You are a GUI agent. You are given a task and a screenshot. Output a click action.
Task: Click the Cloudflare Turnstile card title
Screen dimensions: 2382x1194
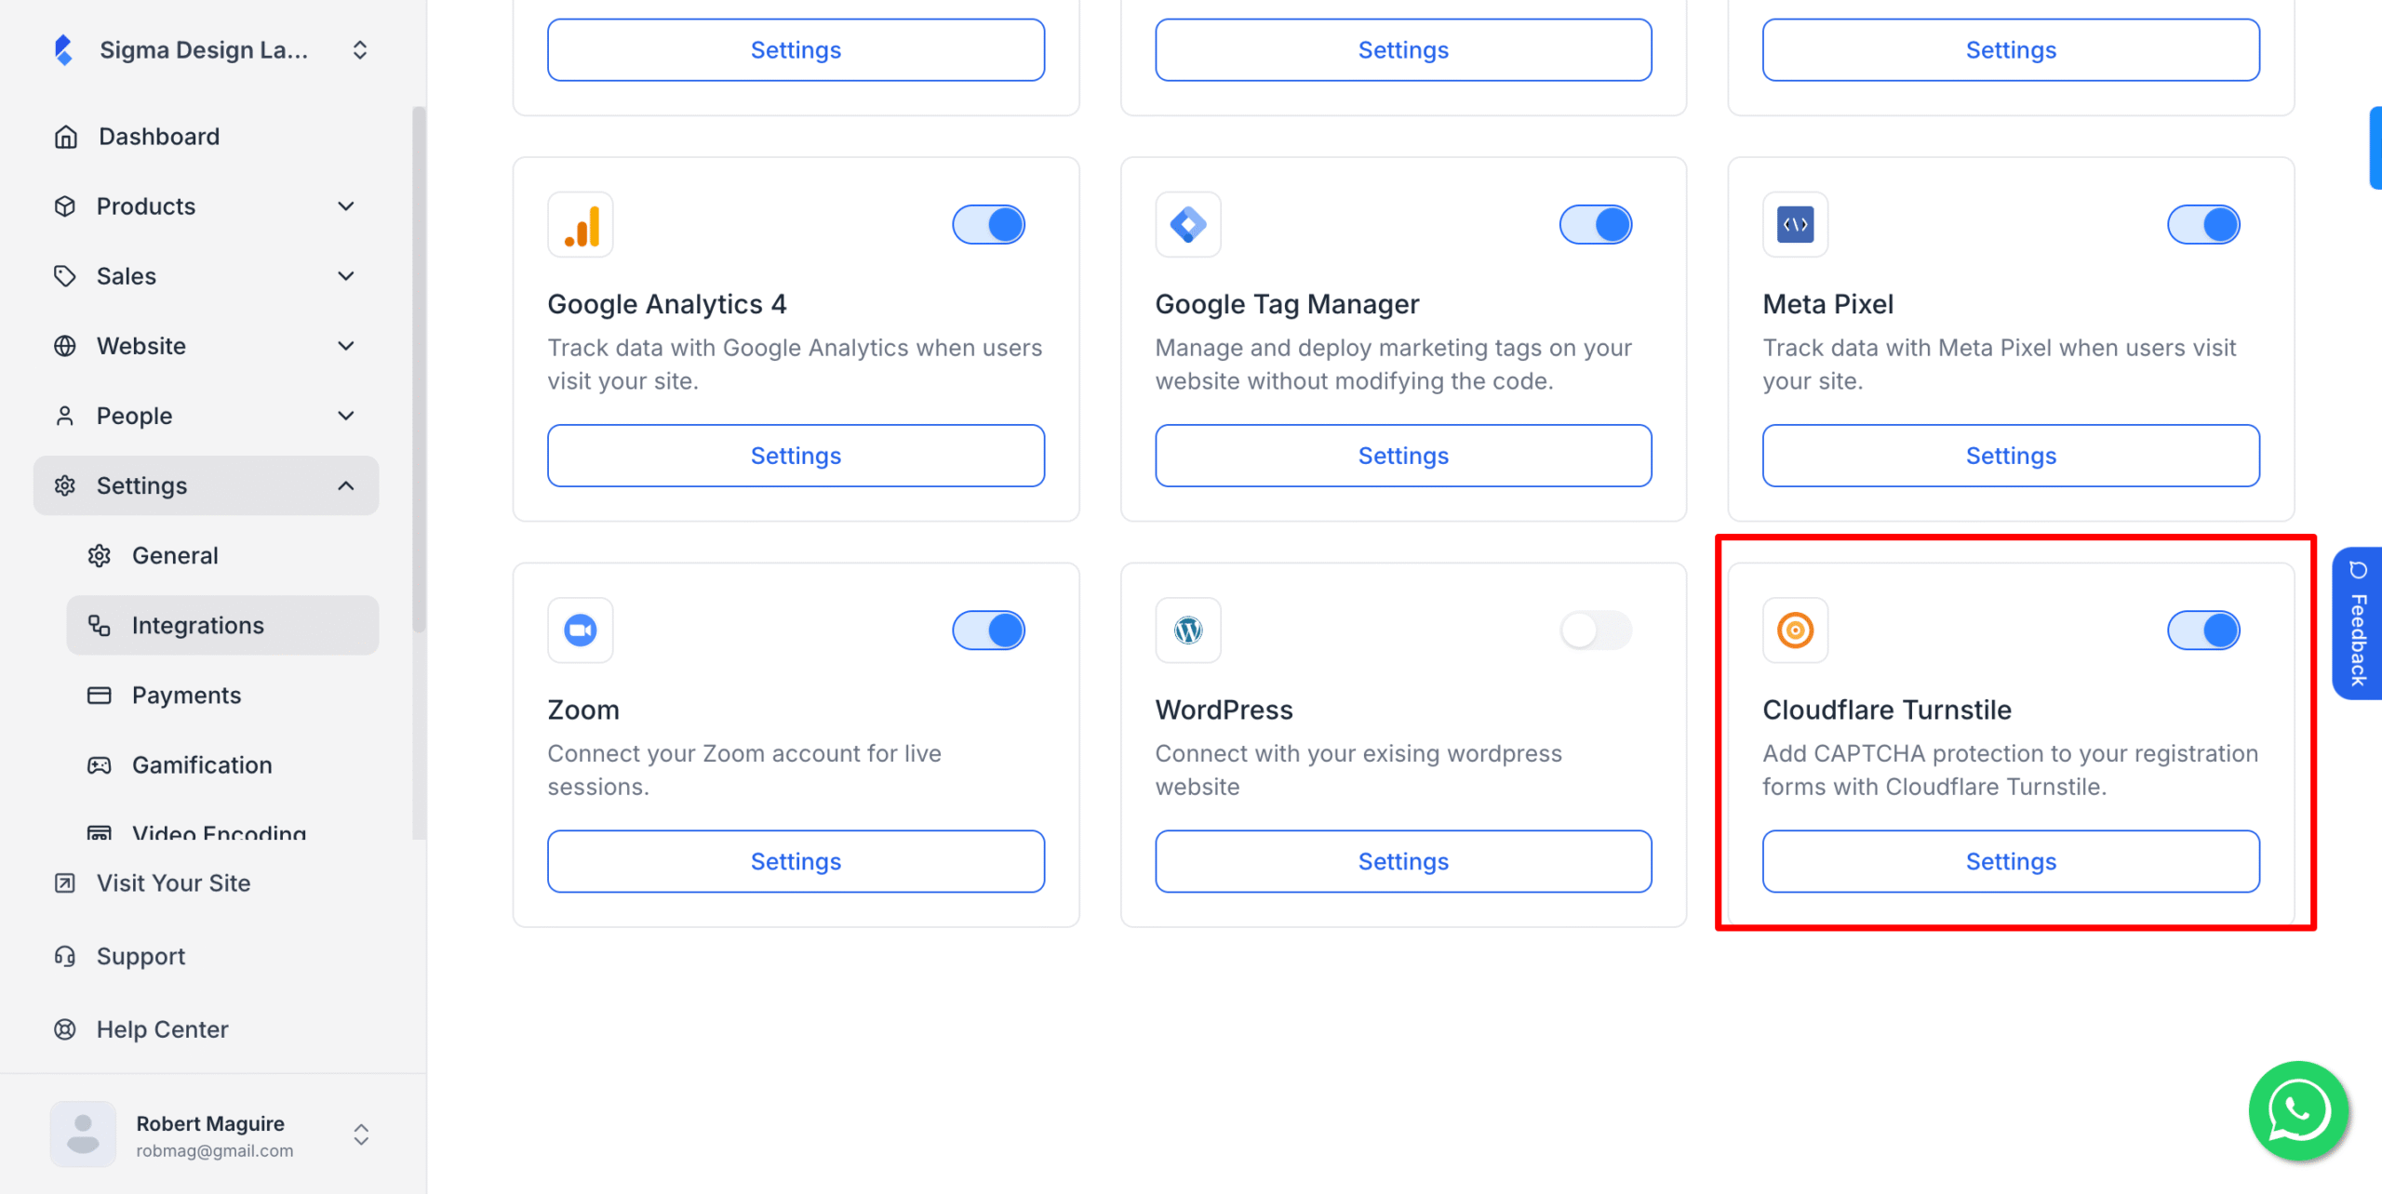tap(1887, 710)
